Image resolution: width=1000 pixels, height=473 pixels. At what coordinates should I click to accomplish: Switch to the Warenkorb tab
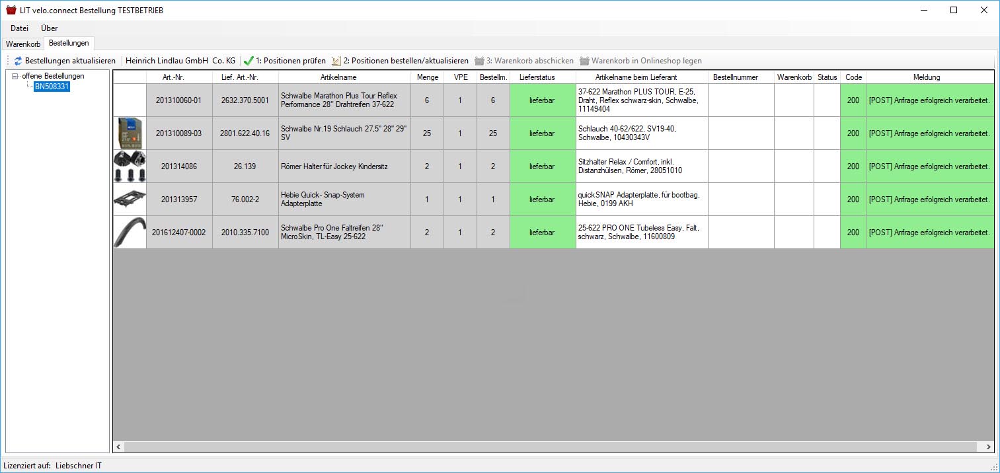pos(23,44)
